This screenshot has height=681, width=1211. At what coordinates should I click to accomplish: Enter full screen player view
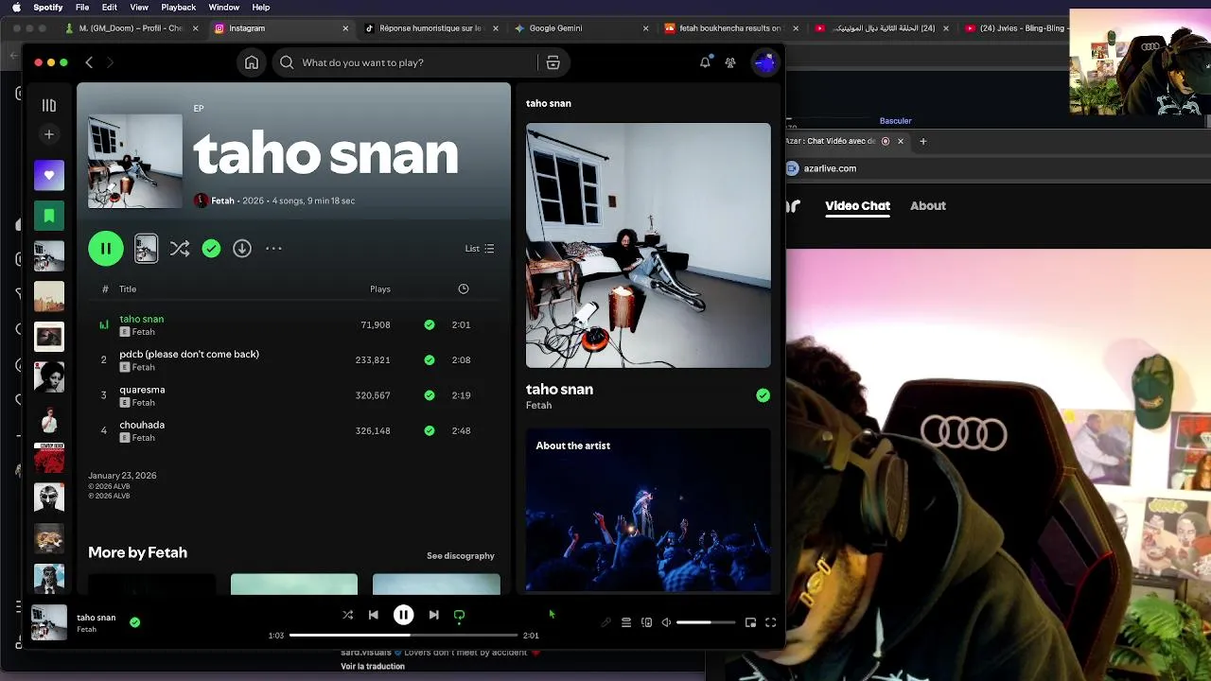tap(770, 622)
